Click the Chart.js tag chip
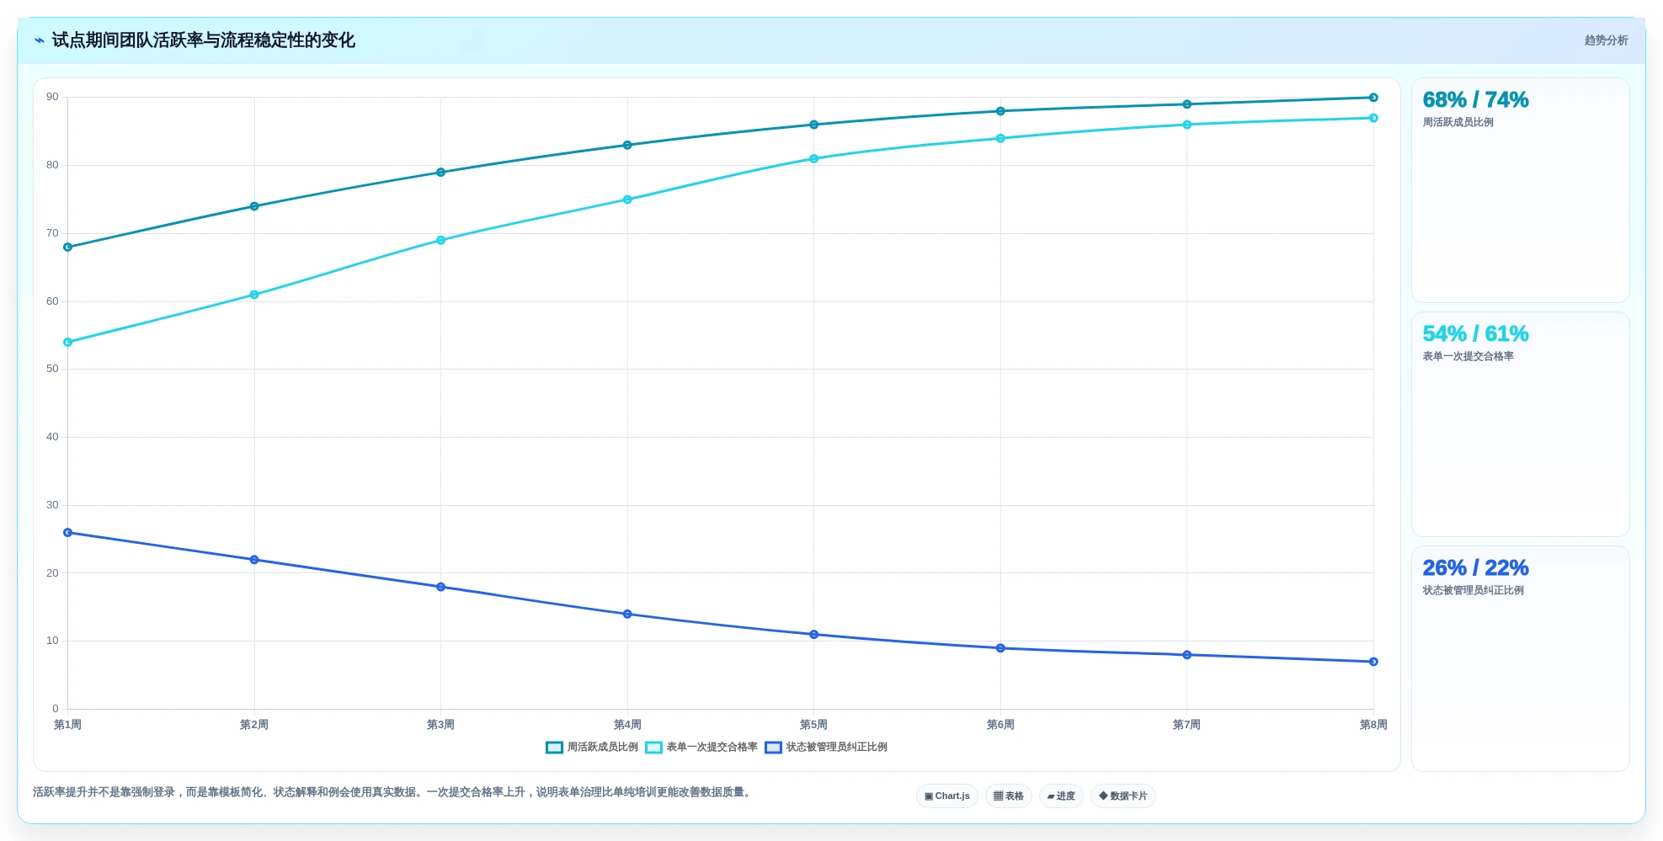The width and height of the screenshot is (1663, 841). [x=946, y=796]
